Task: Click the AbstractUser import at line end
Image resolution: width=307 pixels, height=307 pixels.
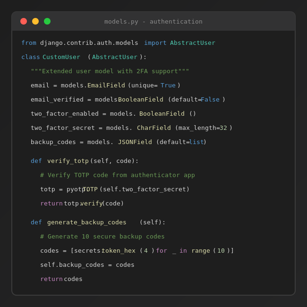Action: pos(192,43)
